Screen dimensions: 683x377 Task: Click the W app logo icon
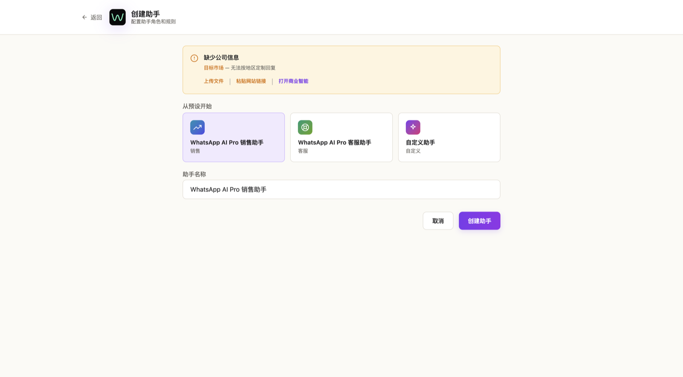[x=117, y=17]
